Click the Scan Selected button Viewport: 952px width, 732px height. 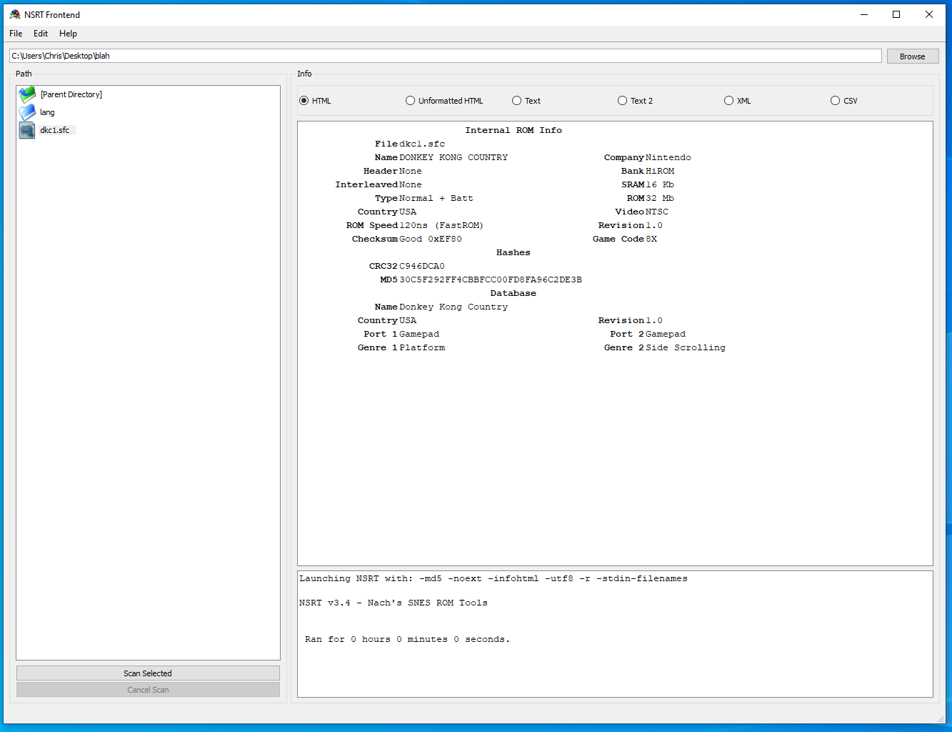[148, 673]
